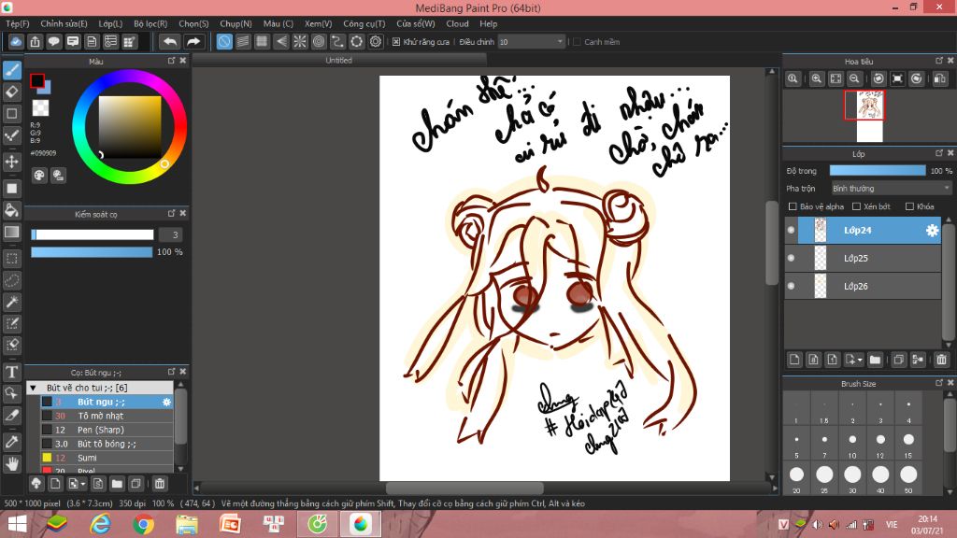Screen dimensions: 957x538
Task: Enable Bảo vệ alpha checkbox
Action: 793,206
